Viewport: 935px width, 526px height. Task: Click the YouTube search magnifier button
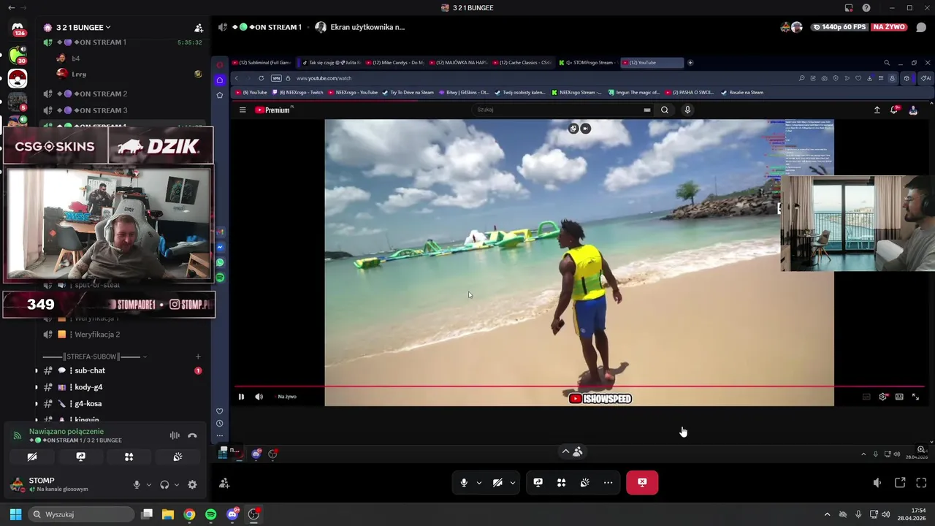(665, 110)
